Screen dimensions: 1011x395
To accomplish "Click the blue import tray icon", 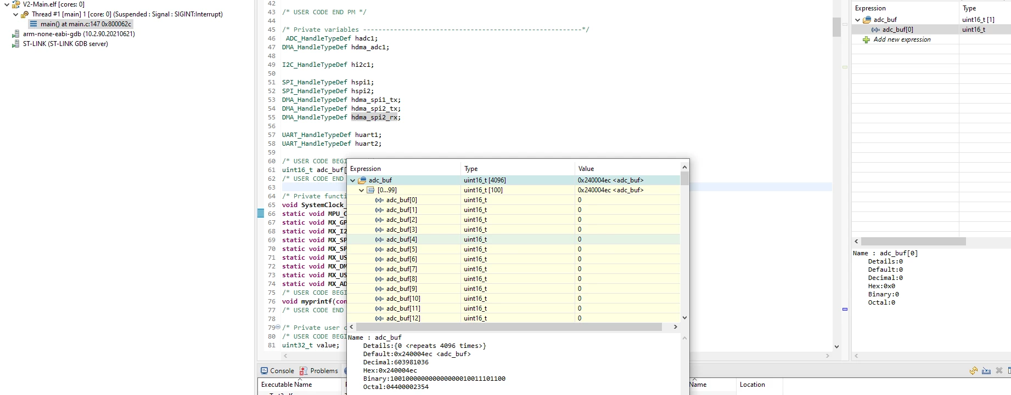I will pos(986,371).
